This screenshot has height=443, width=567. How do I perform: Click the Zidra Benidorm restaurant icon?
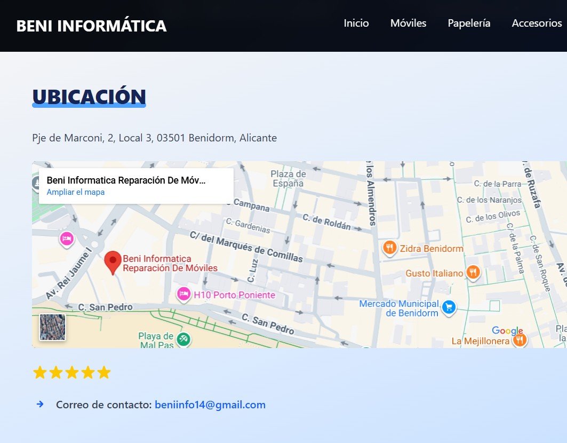[390, 248]
